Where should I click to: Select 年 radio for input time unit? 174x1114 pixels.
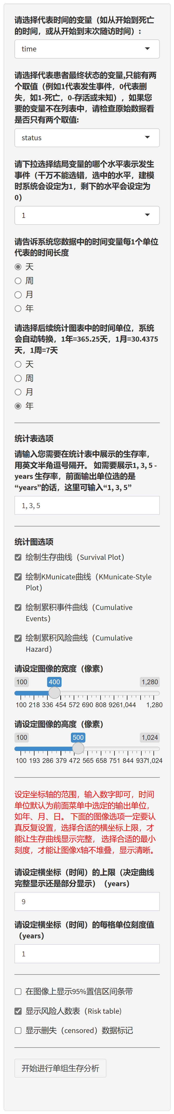coord(18,308)
